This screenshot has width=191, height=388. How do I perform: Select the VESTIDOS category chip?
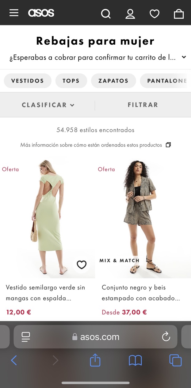[28, 81]
